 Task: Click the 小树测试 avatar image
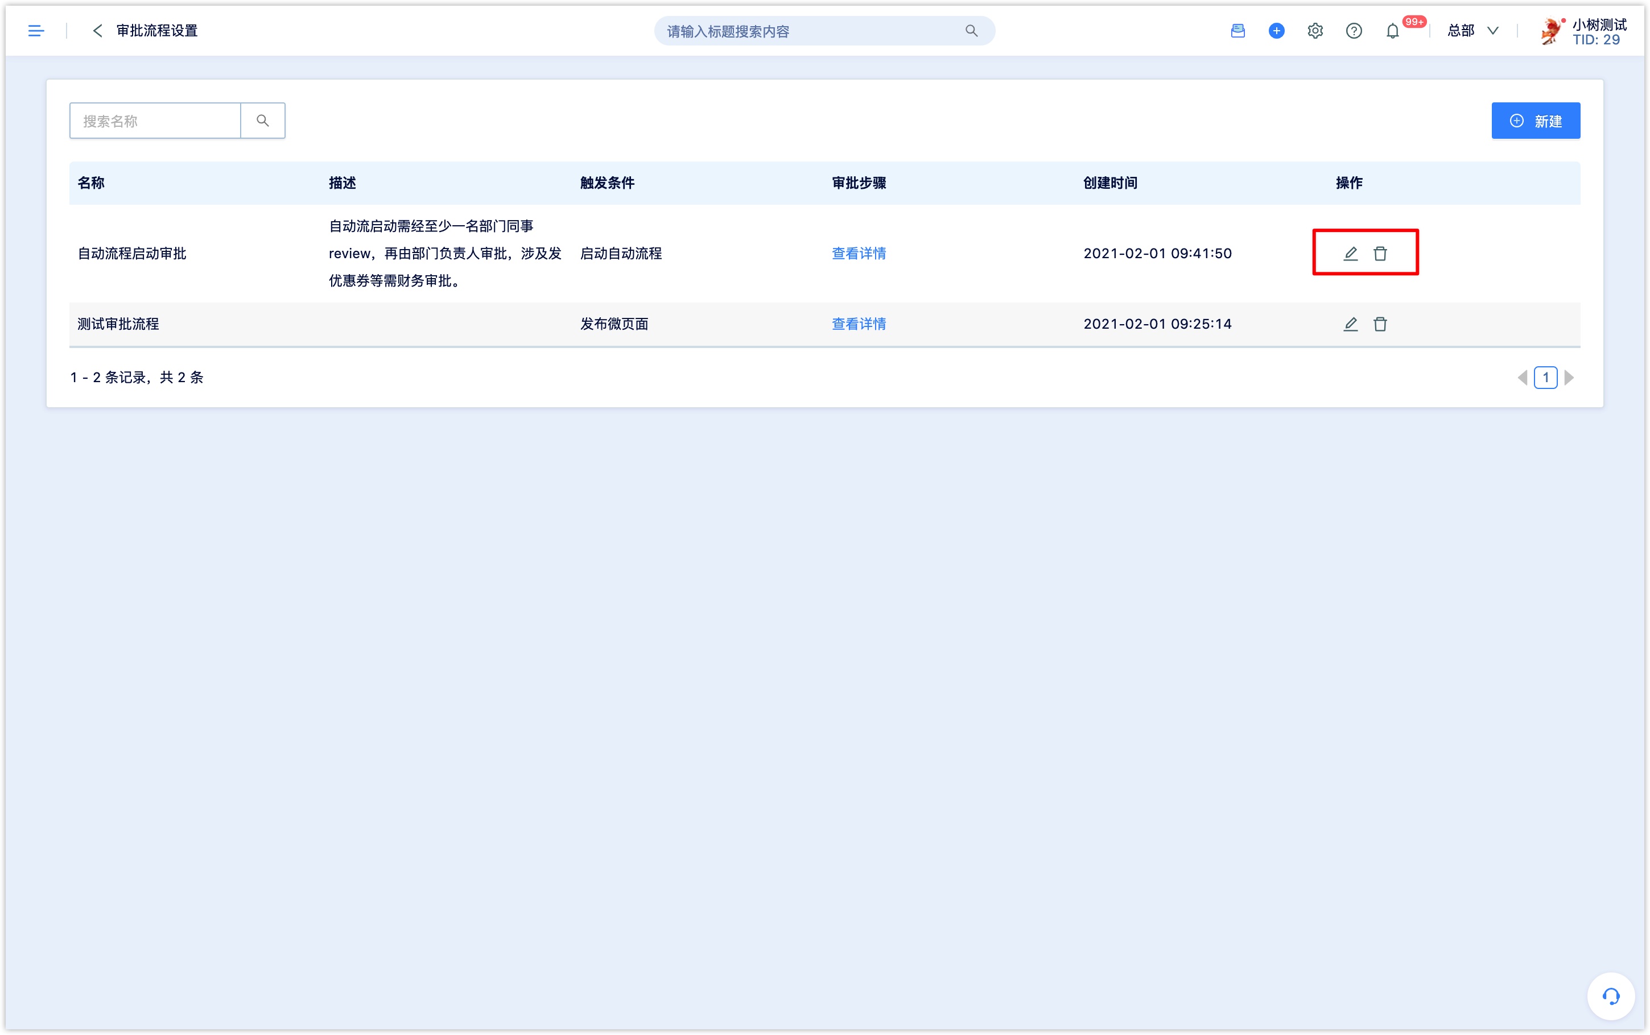point(1552,31)
